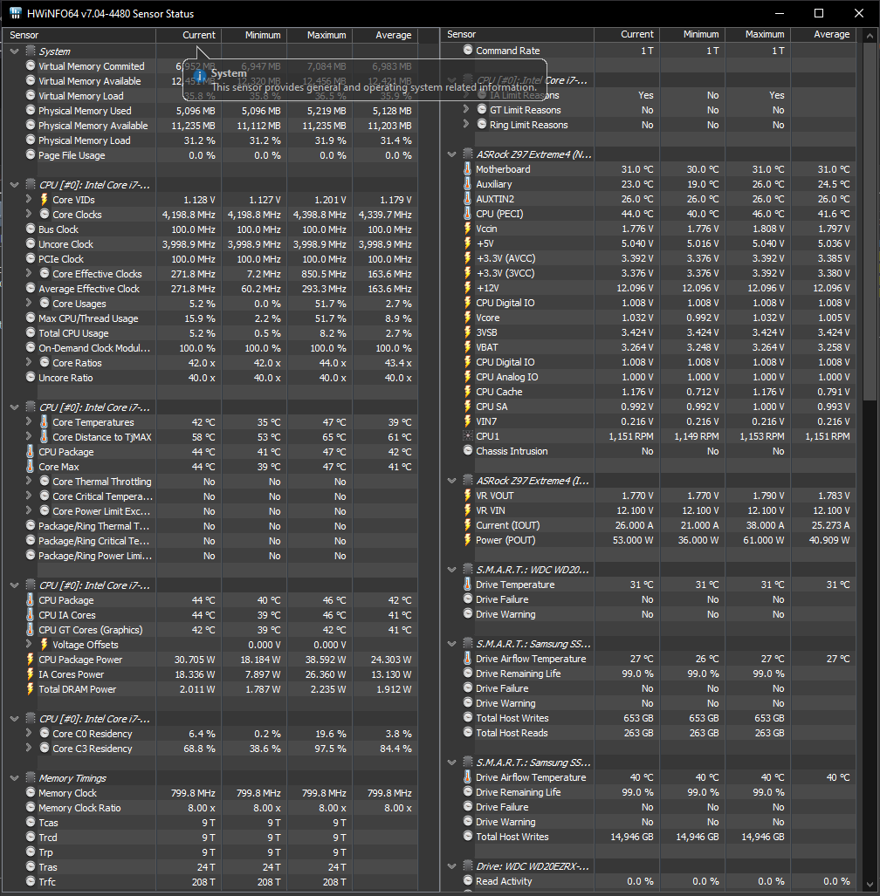880x896 pixels.
Task: Select the Physical Memory Used row
Action: click(210, 111)
